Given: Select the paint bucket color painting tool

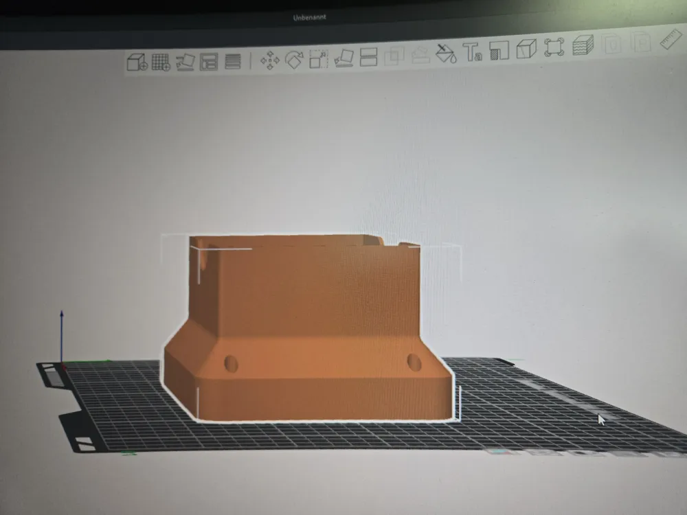Looking at the screenshot, I should (446, 54).
